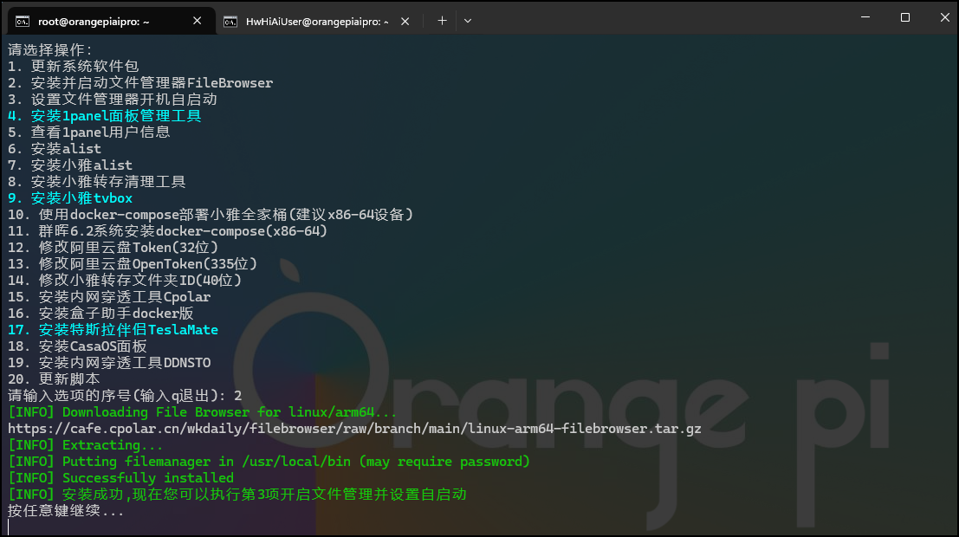Click the cursor at the terminal input line

10,527
